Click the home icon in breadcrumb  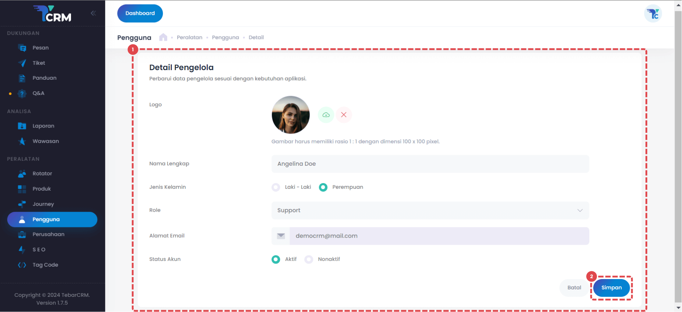[163, 37]
